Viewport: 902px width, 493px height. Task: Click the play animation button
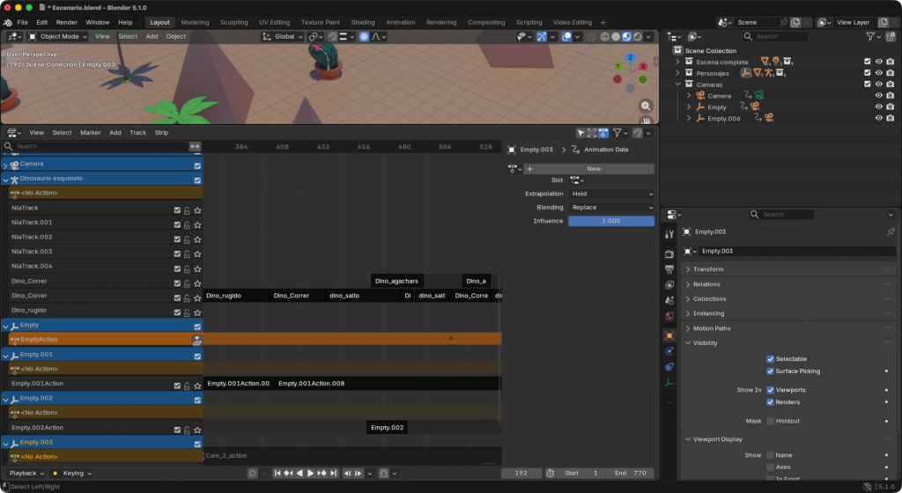310,474
